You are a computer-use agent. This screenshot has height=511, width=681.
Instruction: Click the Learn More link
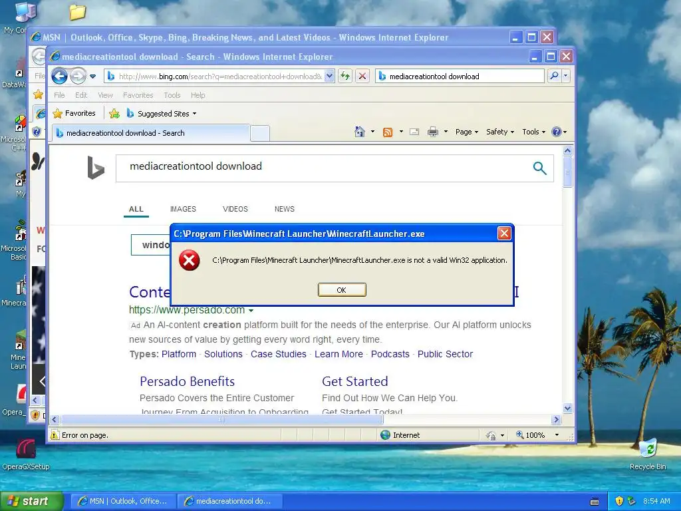click(x=339, y=354)
